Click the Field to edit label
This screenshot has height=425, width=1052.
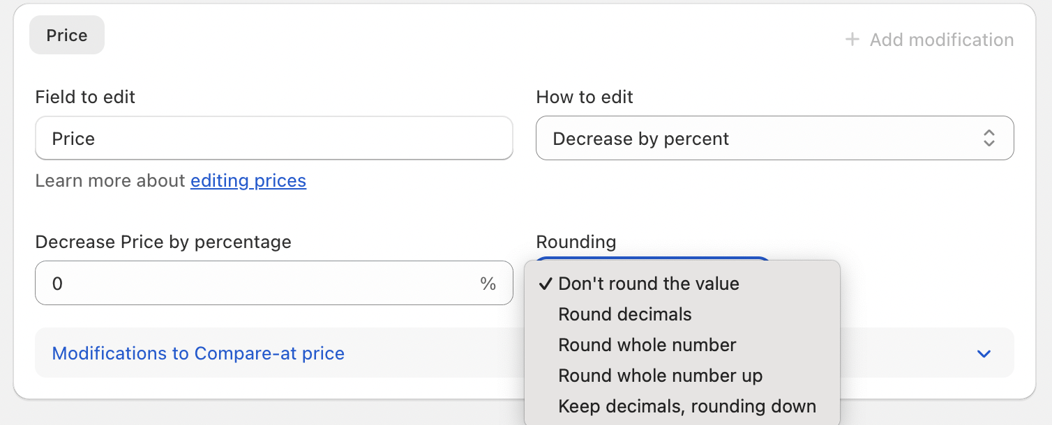click(85, 97)
